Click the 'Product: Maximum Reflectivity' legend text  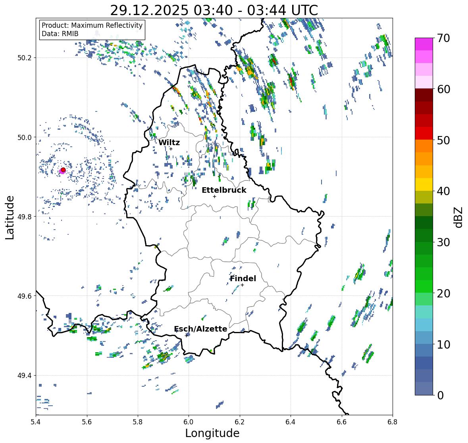point(92,25)
